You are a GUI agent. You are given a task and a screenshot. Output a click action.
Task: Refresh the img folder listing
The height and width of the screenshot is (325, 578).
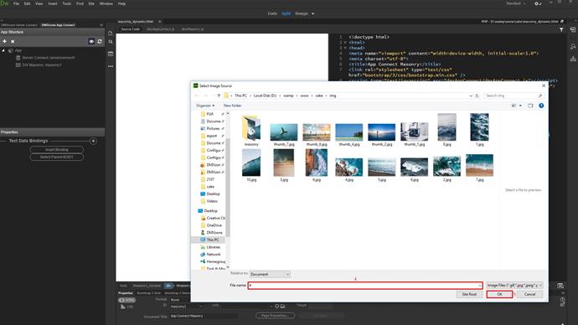[477, 95]
